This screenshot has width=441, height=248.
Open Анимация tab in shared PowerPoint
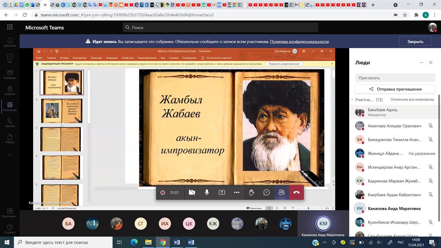click(112, 58)
